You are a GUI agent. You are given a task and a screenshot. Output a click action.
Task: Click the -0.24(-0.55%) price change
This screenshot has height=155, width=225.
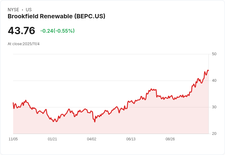tap(57, 31)
